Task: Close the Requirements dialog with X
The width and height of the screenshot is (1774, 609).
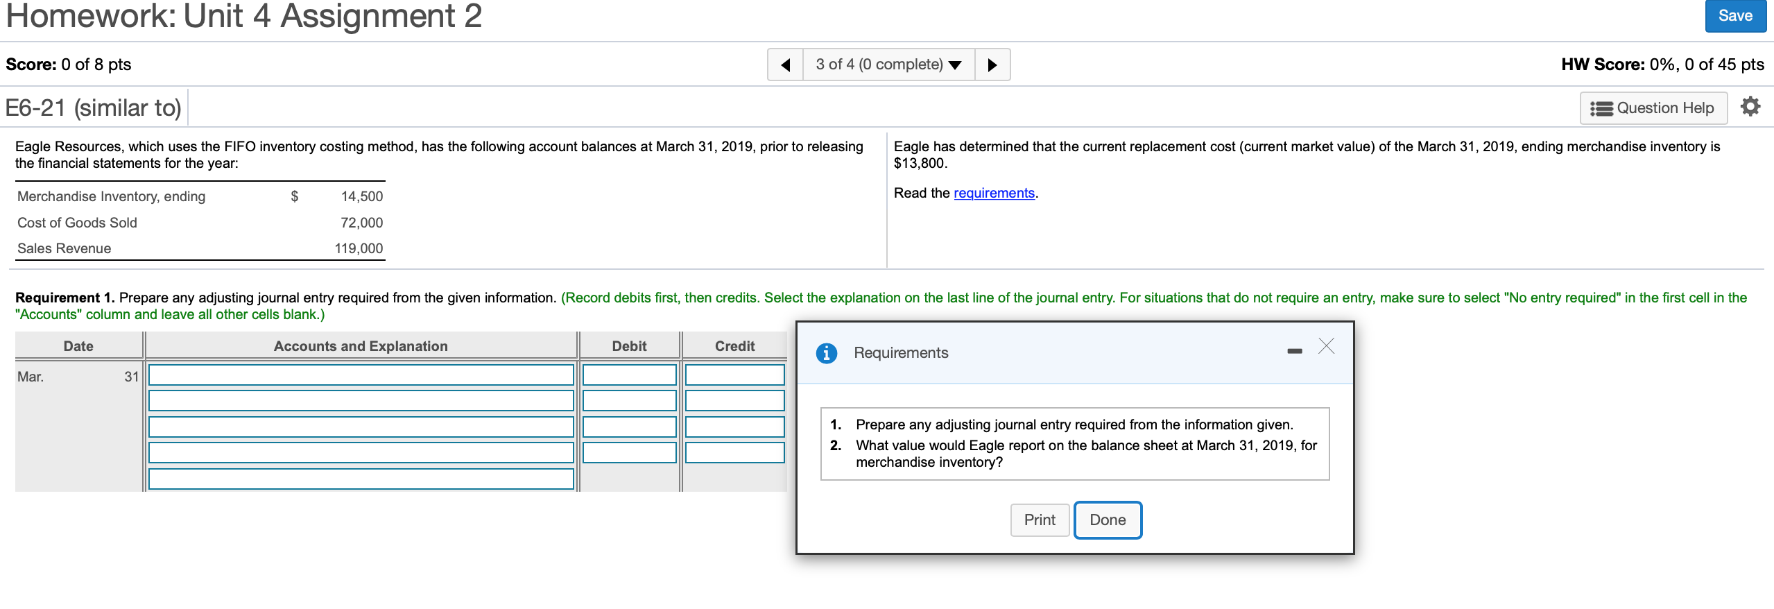Action: [1326, 346]
